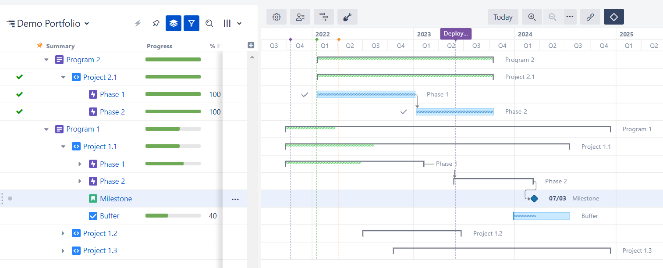Open the Buffer task link
This screenshot has width=663, height=268.
coord(110,216)
